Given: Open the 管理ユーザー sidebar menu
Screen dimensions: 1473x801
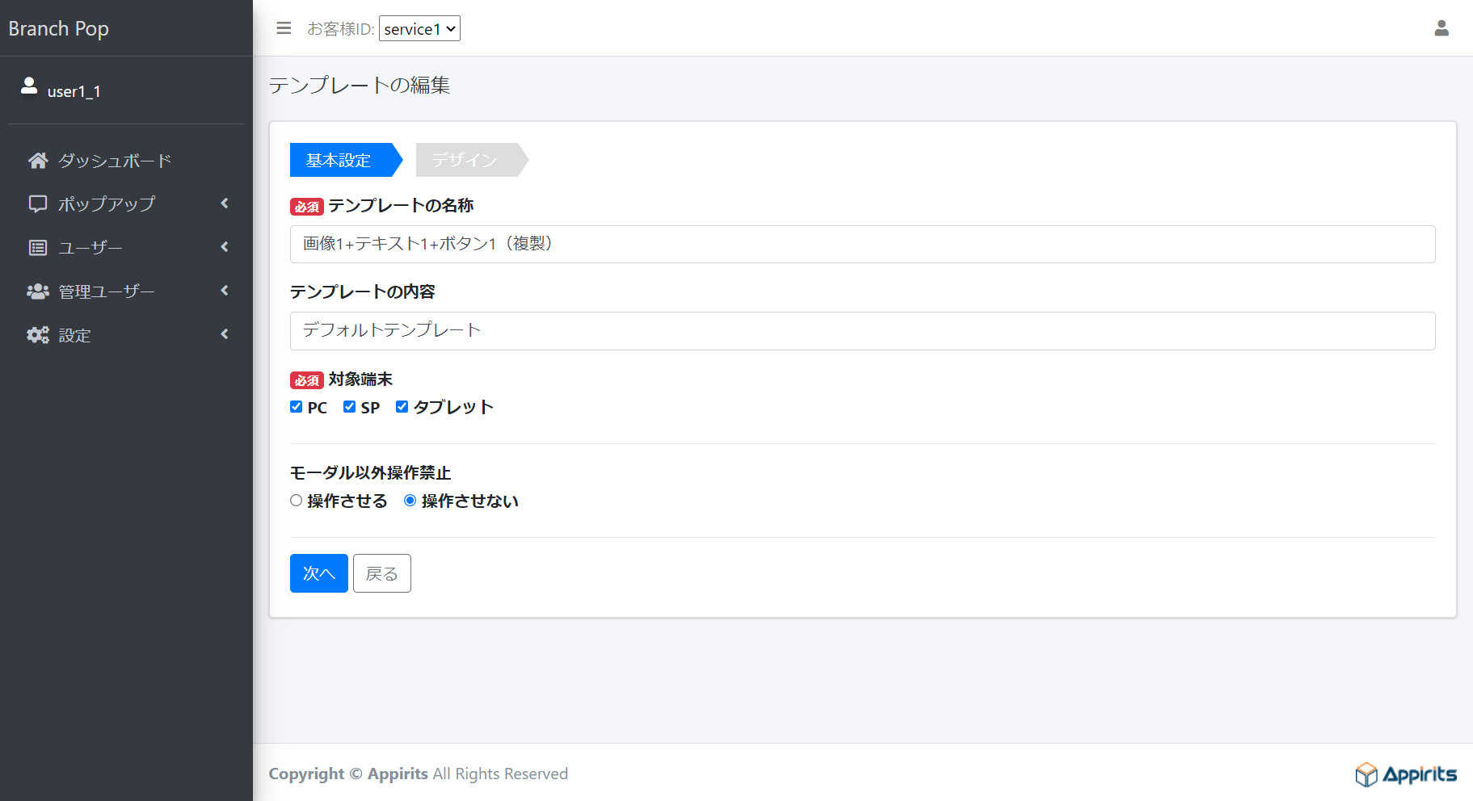Looking at the screenshot, I should coord(126,291).
